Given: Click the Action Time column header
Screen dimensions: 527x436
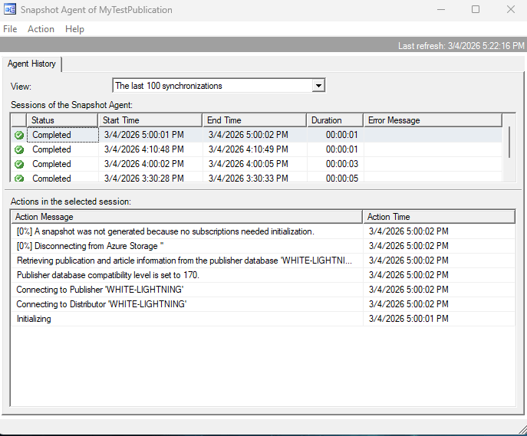Looking at the screenshot, I should 439,217.
